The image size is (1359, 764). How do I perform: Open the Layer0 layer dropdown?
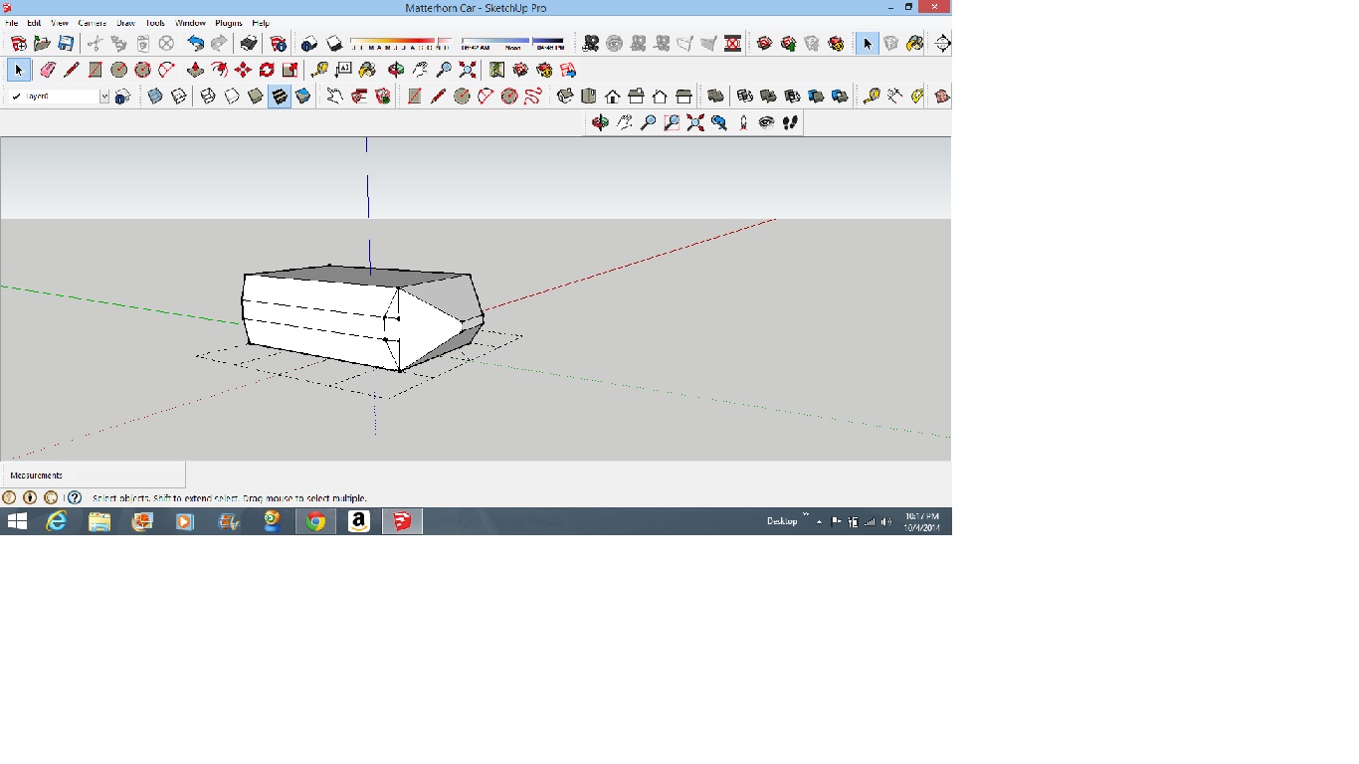[103, 96]
